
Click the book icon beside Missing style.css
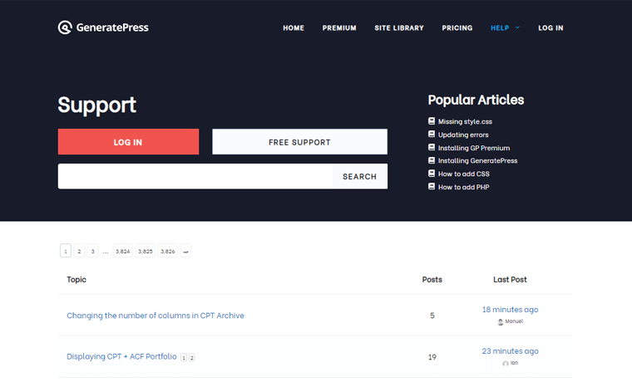pos(431,121)
